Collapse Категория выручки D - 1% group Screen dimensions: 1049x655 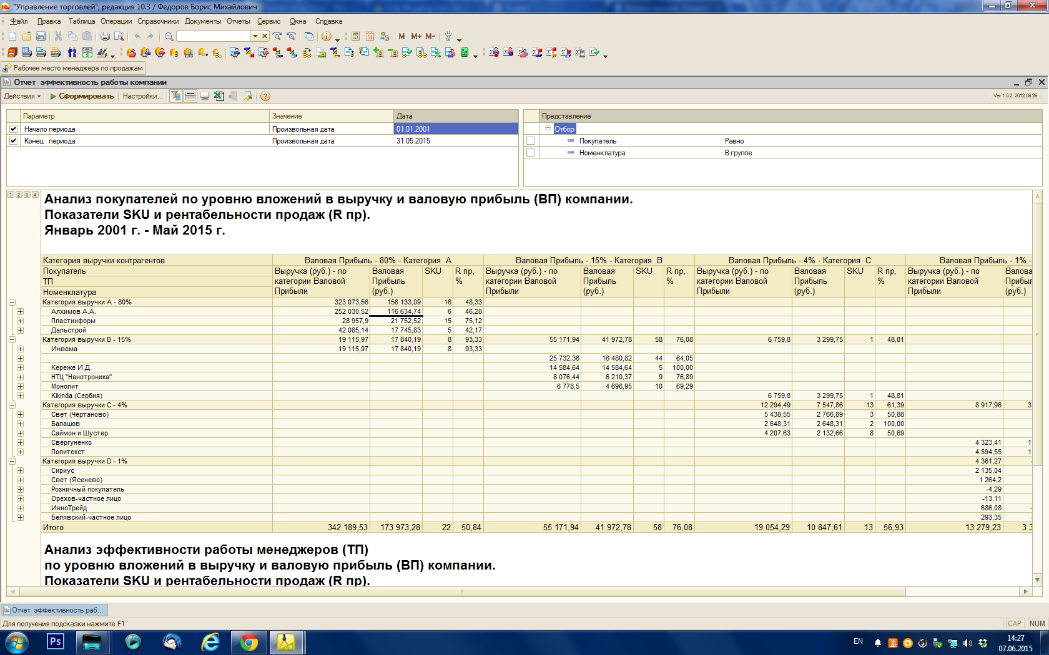click(x=12, y=461)
